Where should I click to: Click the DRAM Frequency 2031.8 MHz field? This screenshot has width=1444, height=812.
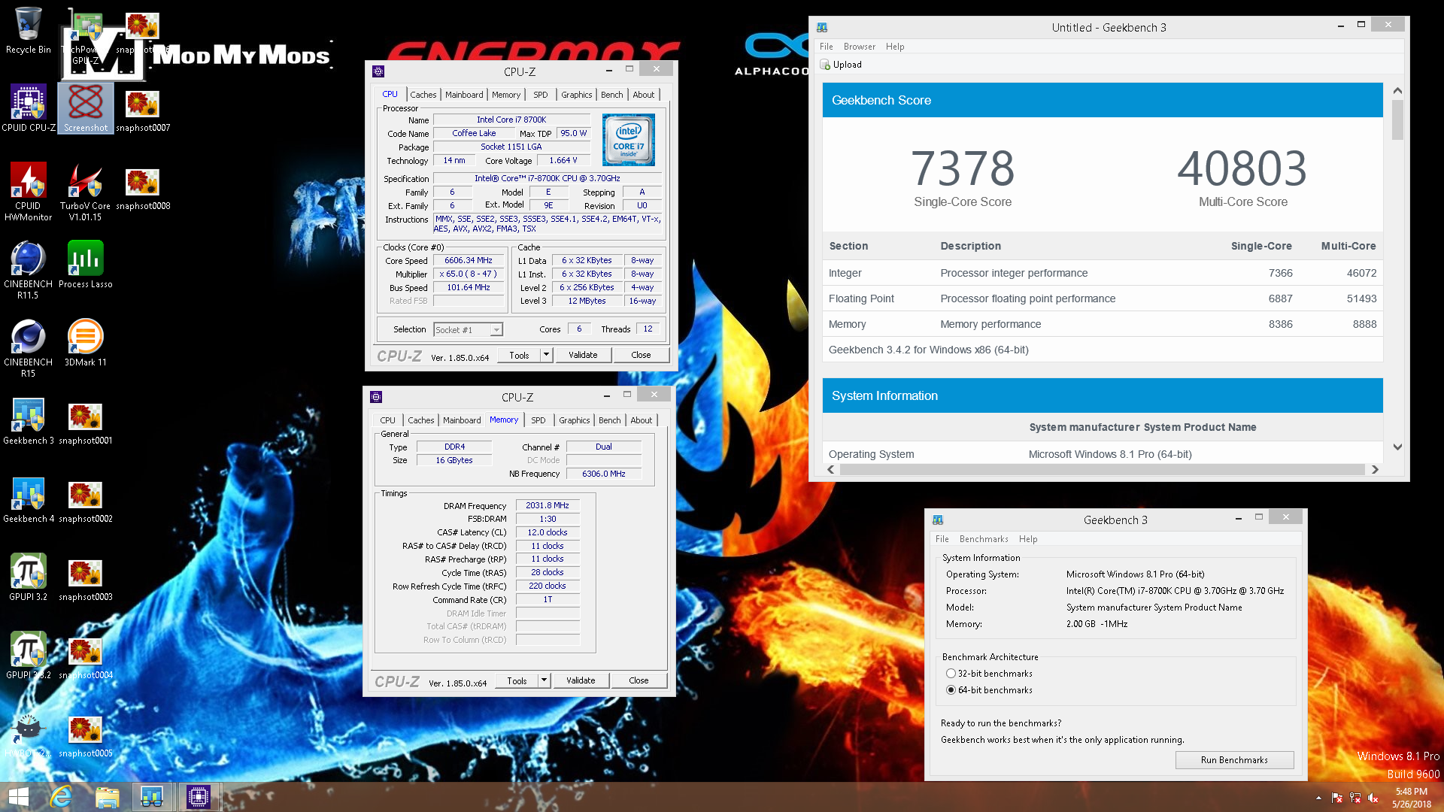tap(548, 506)
